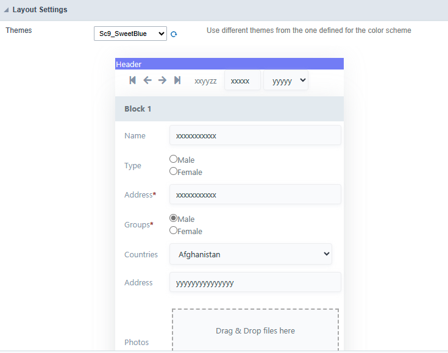
Task: Select Male radio under Type
Action: (x=174, y=159)
